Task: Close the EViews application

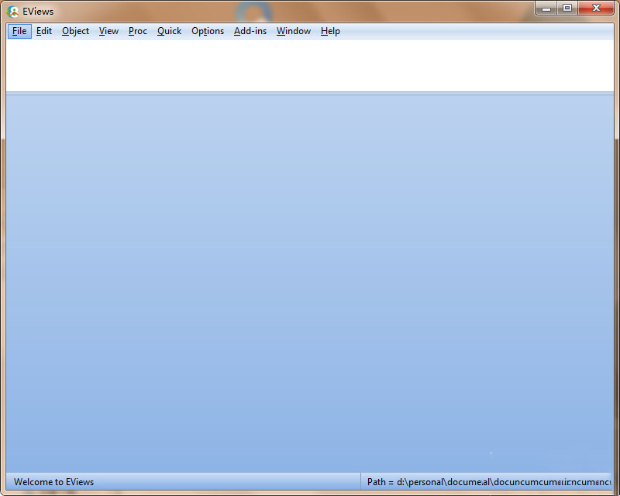Action: tap(595, 9)
